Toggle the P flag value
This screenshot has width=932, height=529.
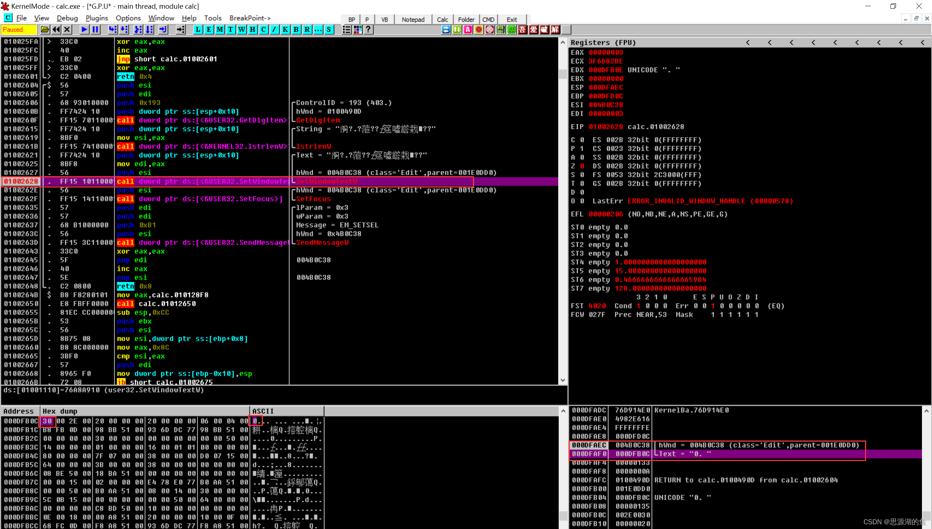[x=582, y=149]
